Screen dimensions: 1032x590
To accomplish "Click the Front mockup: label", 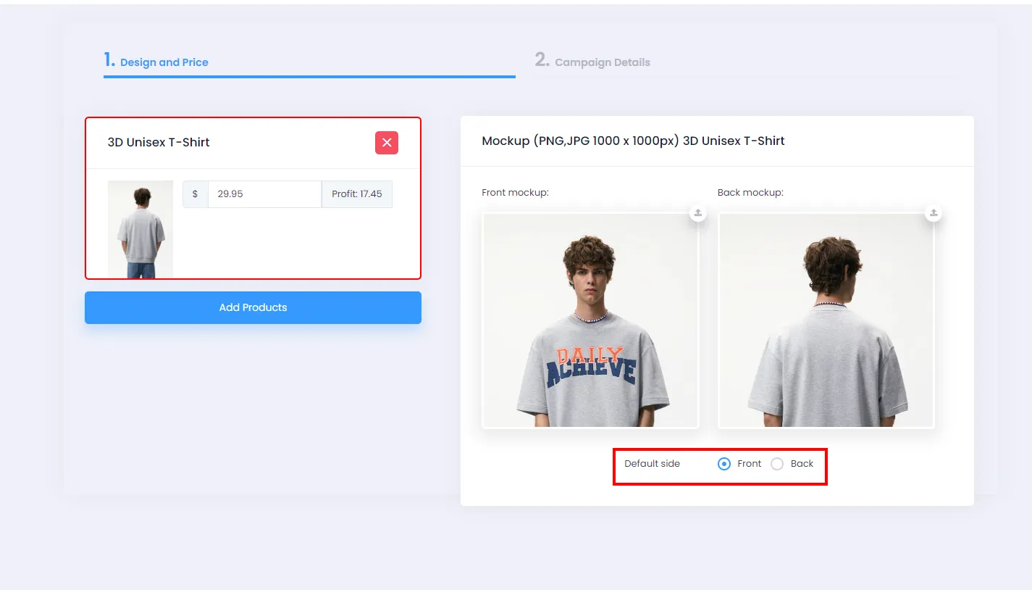I will pyautogui.click(x=515, y=193).
